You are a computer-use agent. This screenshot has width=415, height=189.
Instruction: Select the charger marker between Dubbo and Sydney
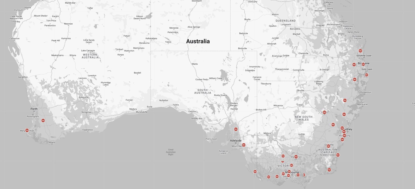click(333, 125)
